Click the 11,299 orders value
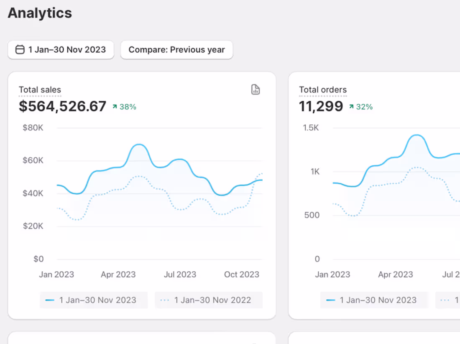The width and height of the screenshot is (460, 344). tap(321, 106)
